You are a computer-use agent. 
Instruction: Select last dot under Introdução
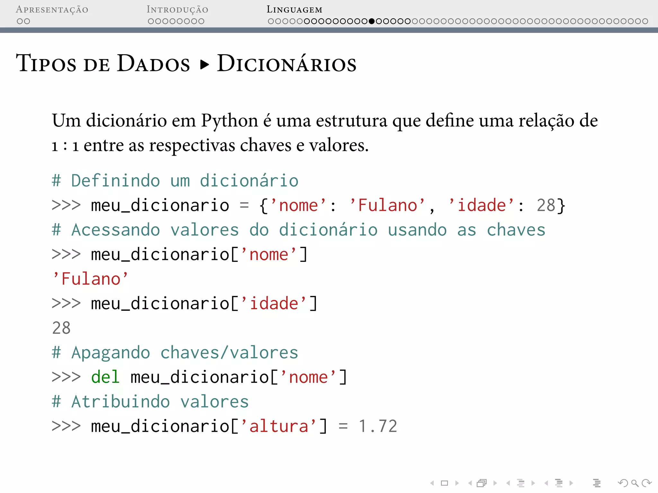(201, 22)
